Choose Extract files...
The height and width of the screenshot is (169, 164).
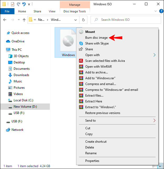pos(117,96)
